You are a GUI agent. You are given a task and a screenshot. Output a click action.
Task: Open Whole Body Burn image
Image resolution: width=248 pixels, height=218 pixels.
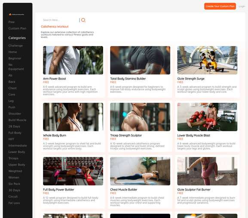[73, 117]
